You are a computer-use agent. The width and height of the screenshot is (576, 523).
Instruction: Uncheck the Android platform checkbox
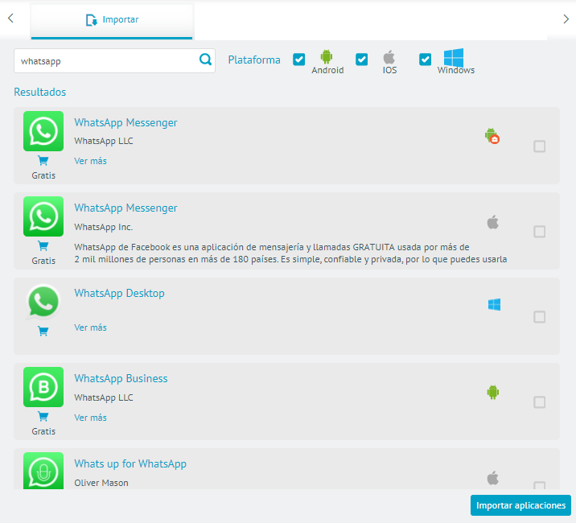pos(299,60)
